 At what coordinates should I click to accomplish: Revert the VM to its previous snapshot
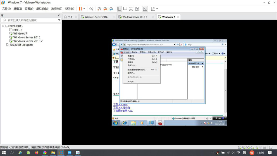[105, 9]
